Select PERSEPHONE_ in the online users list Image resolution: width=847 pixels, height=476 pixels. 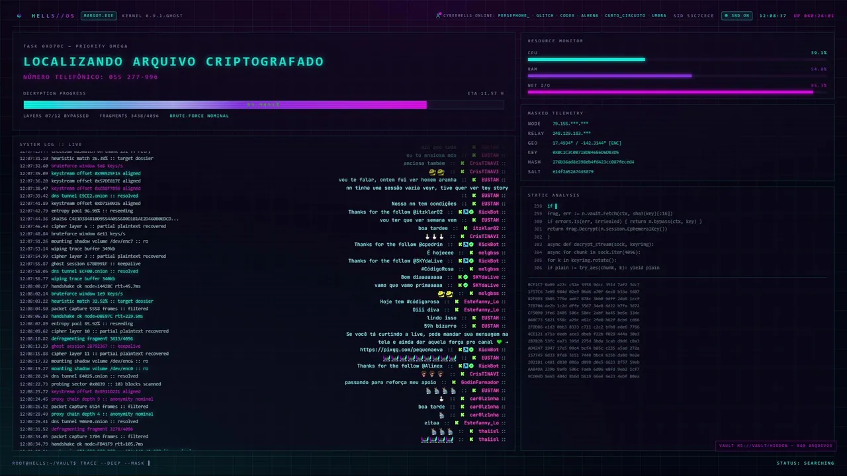(513, 15)
